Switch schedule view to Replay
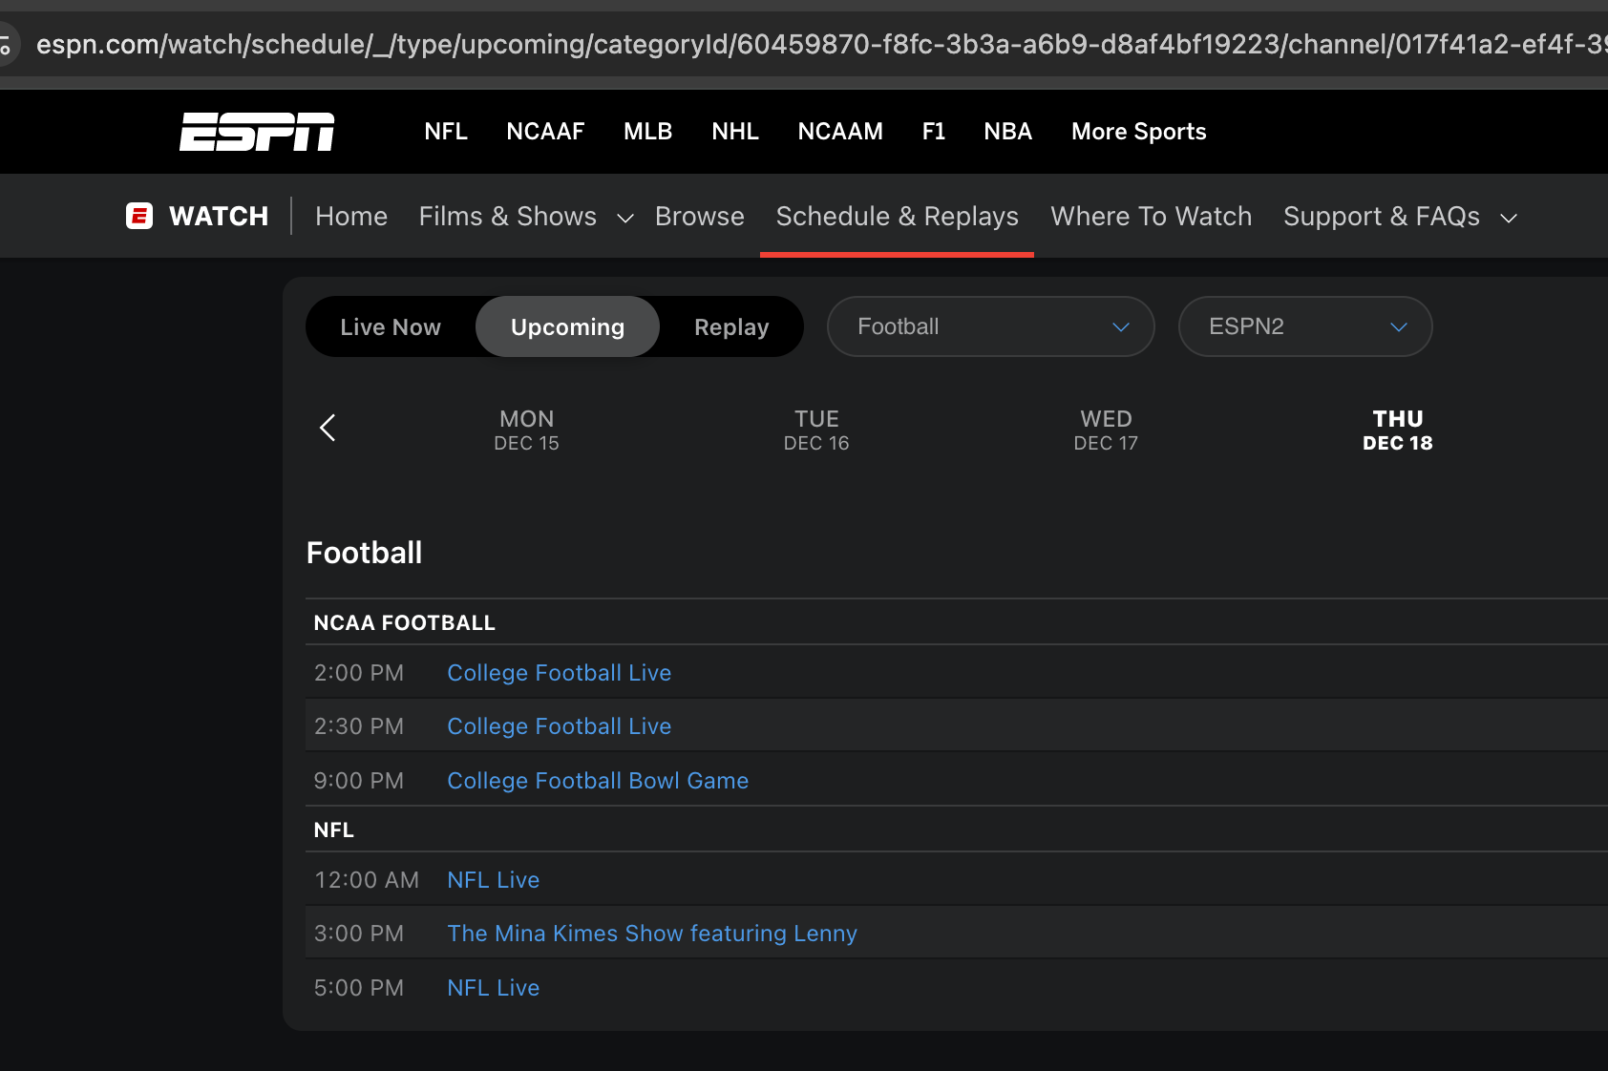Screen dimensions: 1608x1071 (730, 327)
